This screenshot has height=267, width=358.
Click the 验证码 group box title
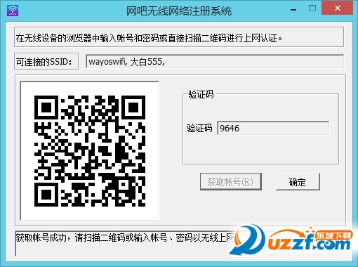tap(201, 94)
